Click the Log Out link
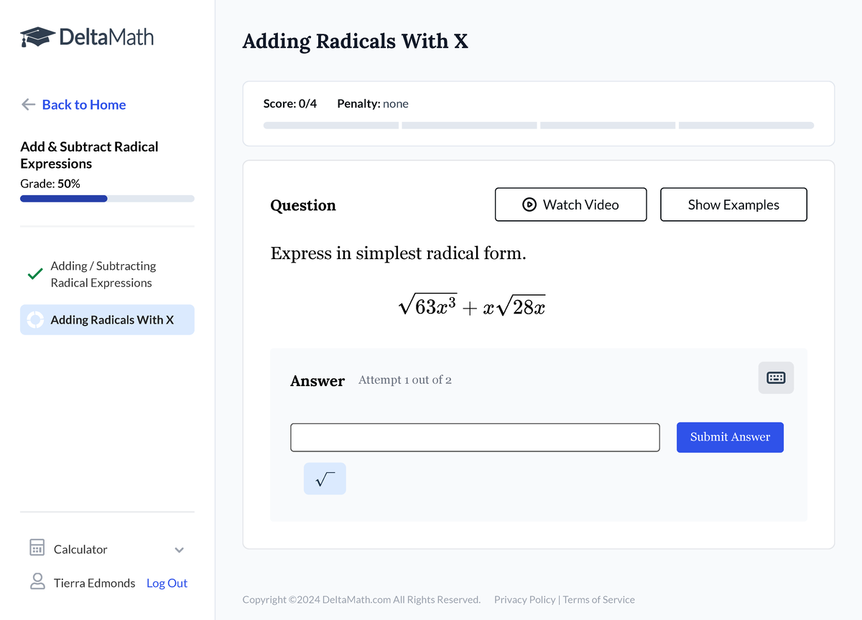Screen dimensions: 862x620 (167, 583)
